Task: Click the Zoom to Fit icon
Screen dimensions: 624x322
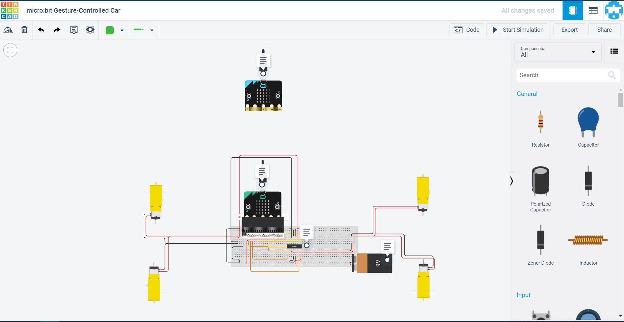Action: pos(10,50)
